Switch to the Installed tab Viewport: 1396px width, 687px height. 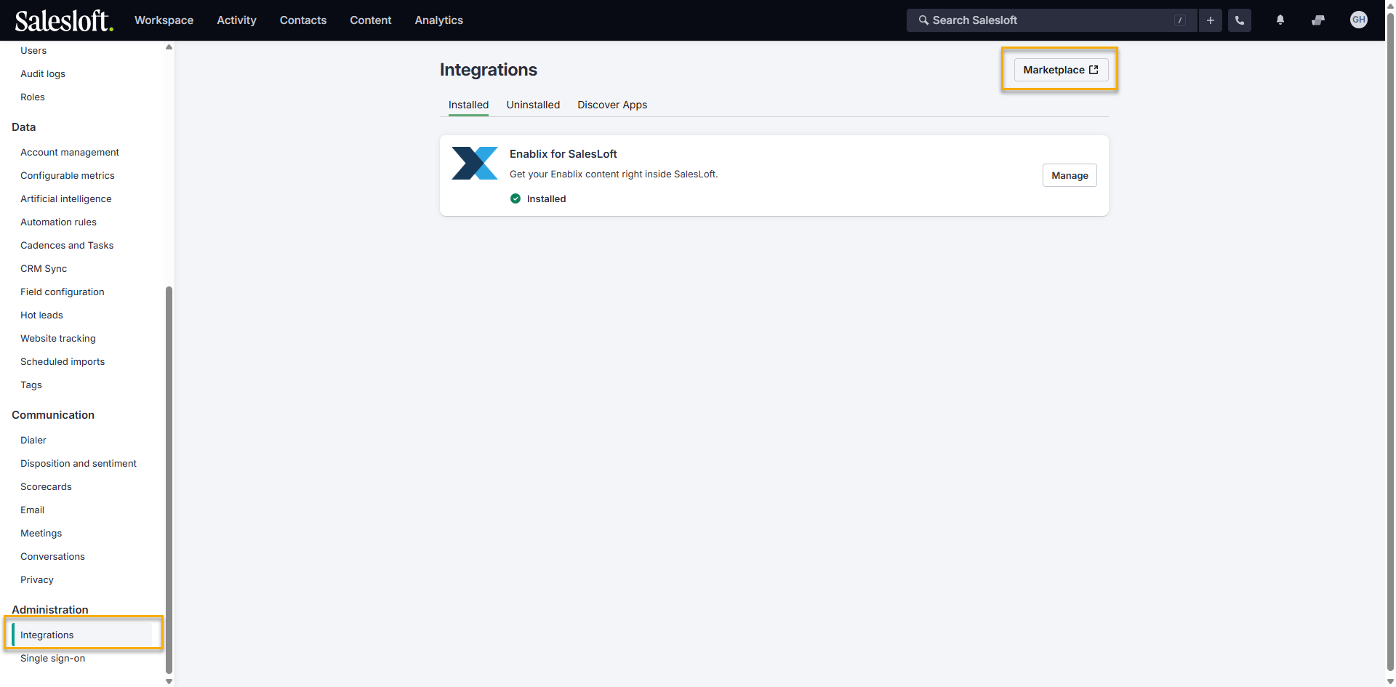pyautogui.click(x=468, y=105)
